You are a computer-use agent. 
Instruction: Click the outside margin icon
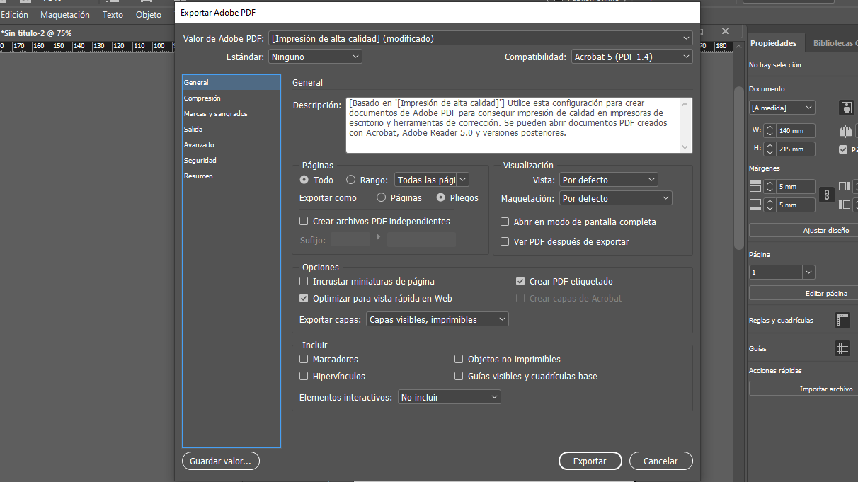tap(844, 205)
